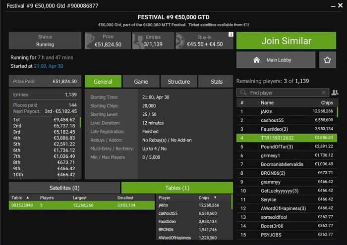Click the Players column header

[47, 197]
